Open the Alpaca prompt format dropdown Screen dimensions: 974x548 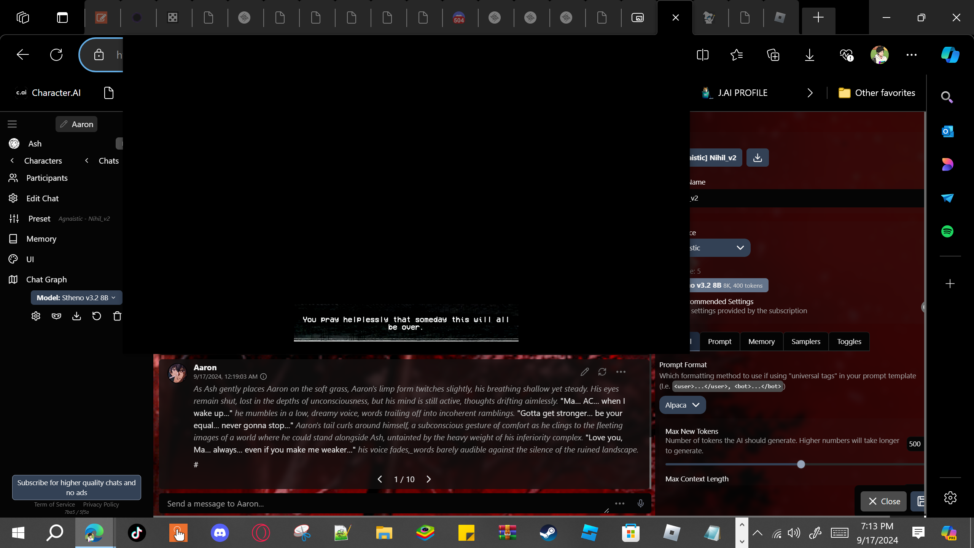tap(682, 405)
